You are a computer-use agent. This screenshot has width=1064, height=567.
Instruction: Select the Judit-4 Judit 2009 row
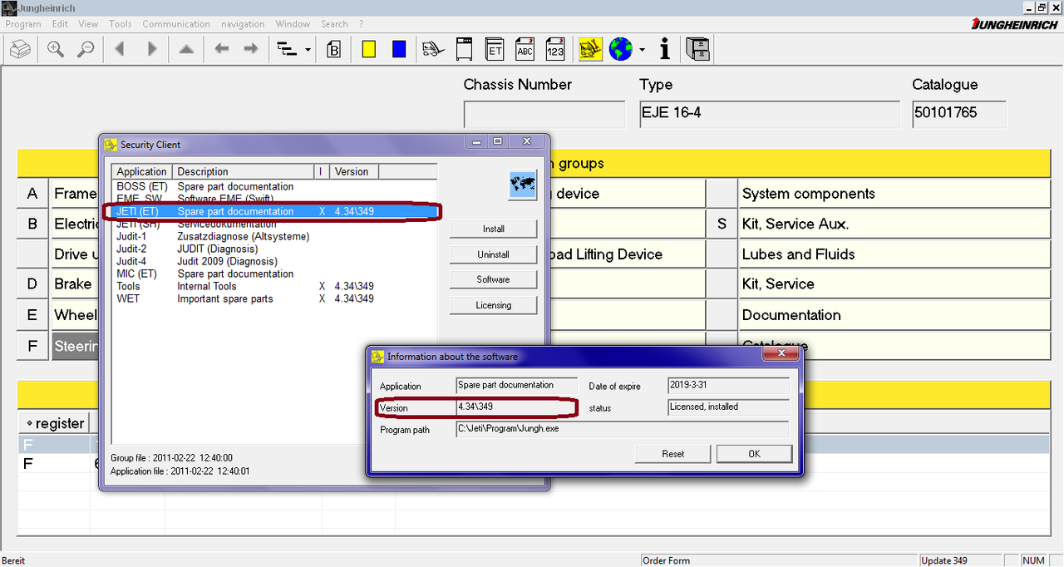coord(274,261)
